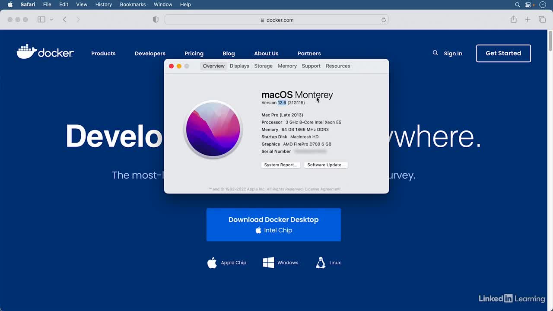Open History menu
The width and height of the screenshot is (553, 311).
(x=104, y=4)
